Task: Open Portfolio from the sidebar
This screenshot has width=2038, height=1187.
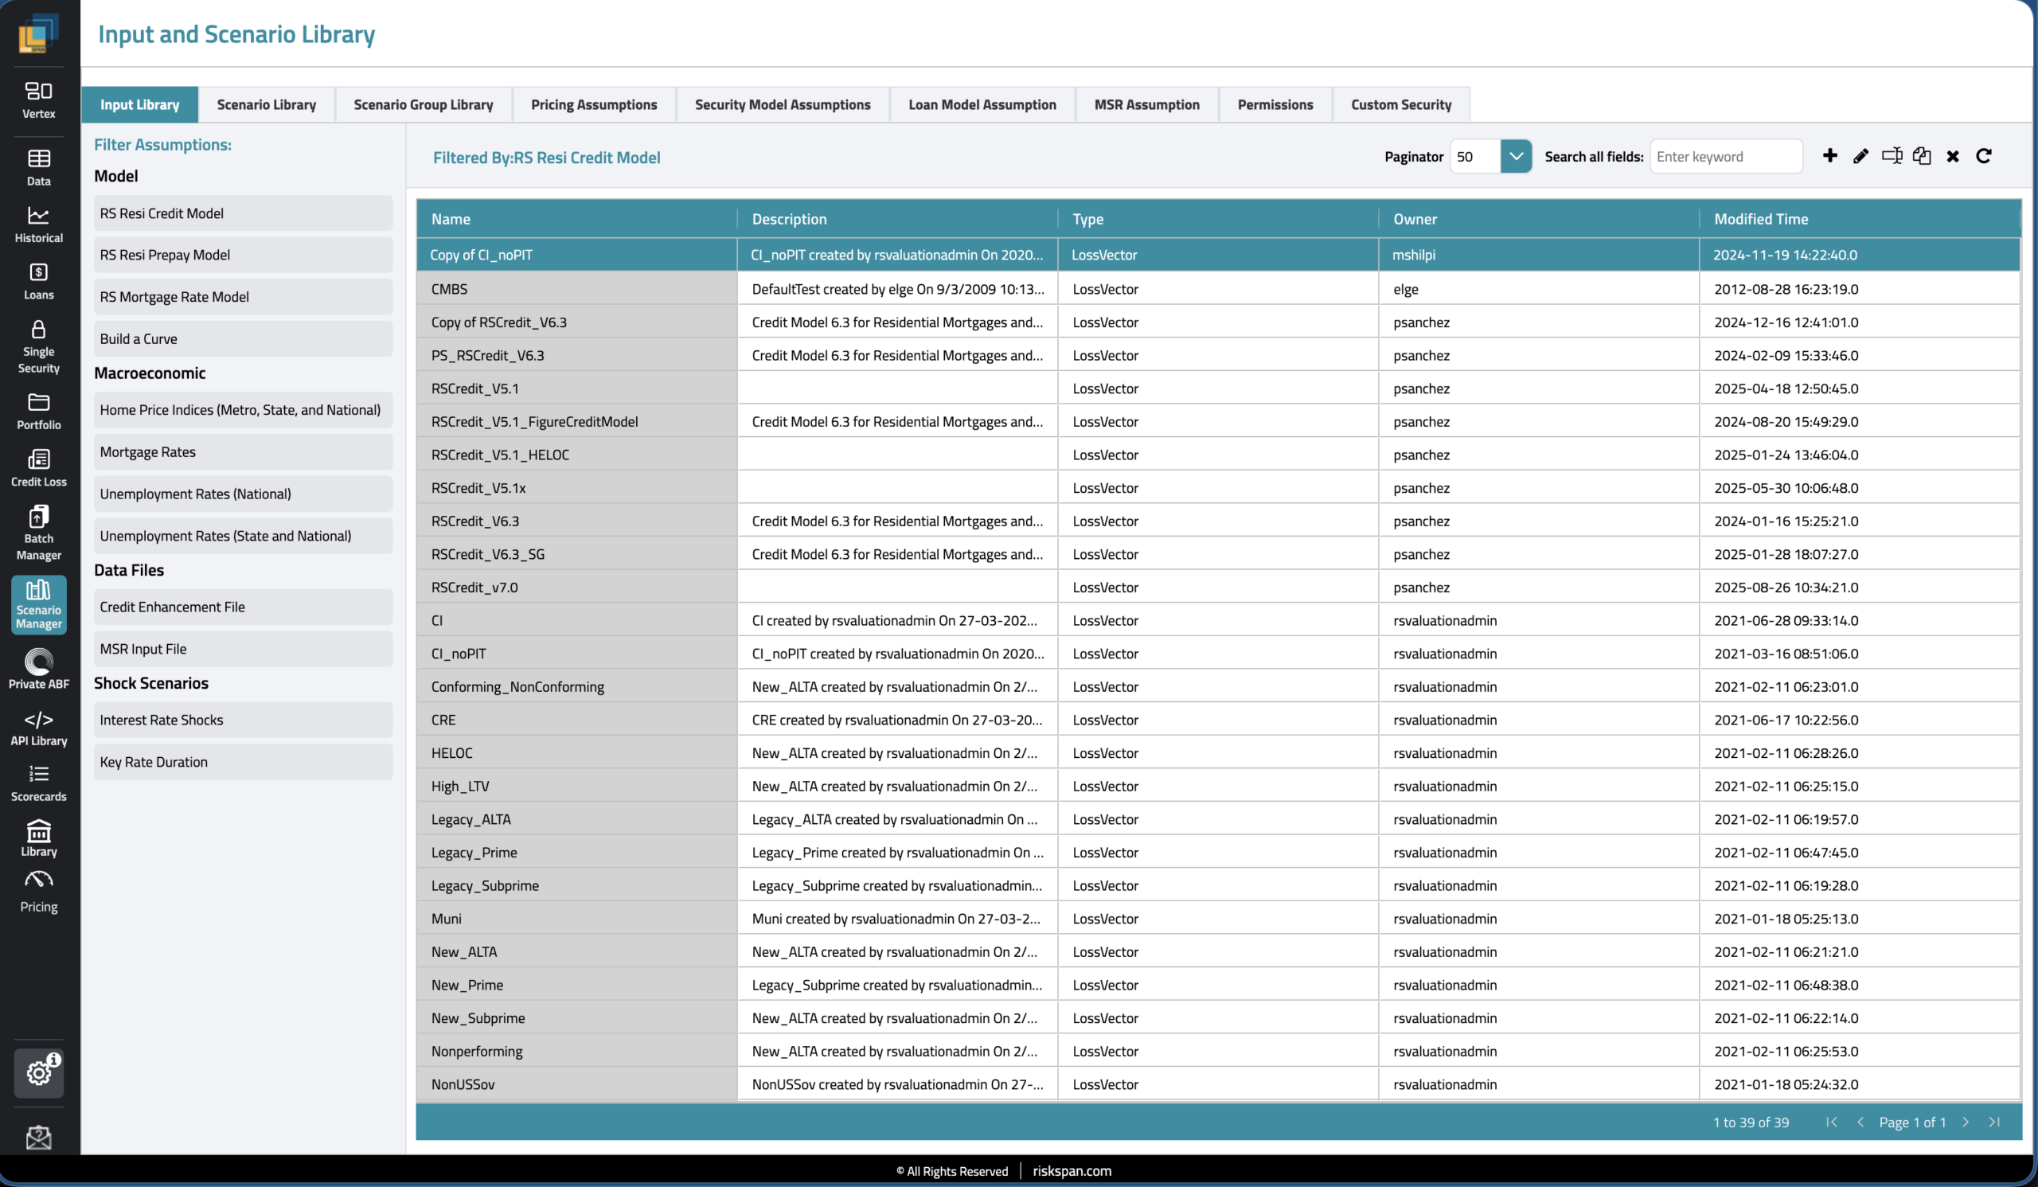Action: [x=39, y=412]
